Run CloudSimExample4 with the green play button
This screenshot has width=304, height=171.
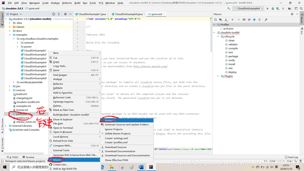coord(267,8)
